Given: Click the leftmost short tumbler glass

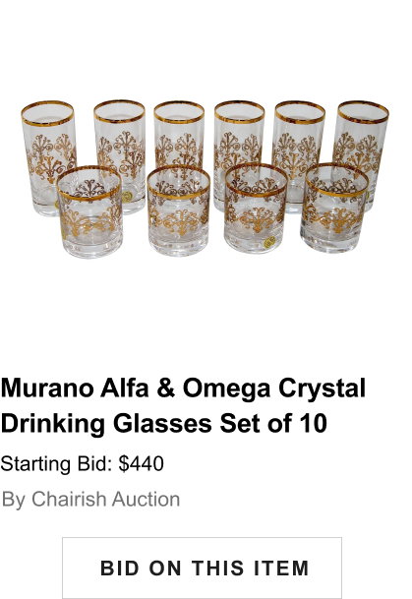Looking at the screenshot, I should click(90, 212).
